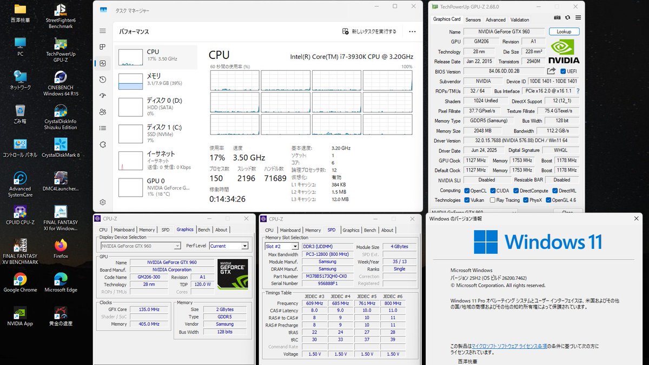Switch to Mainboard tab in CPU-Z SPD window
This screenshot has width=649, height=365.
click(290, 230)
